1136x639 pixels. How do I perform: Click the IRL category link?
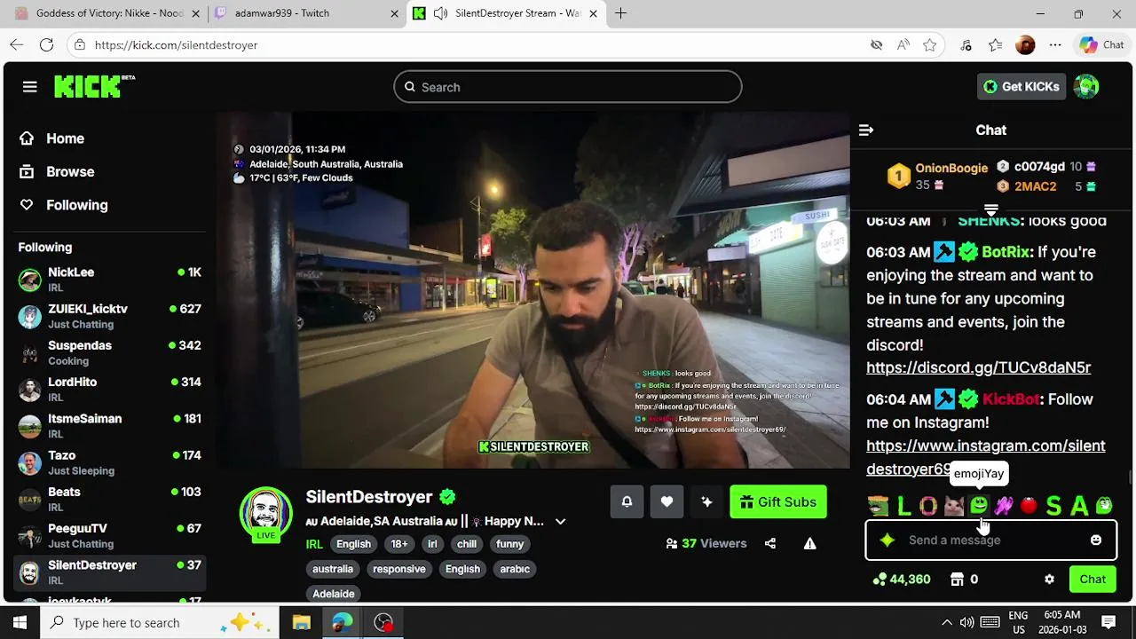pos(314,544)
